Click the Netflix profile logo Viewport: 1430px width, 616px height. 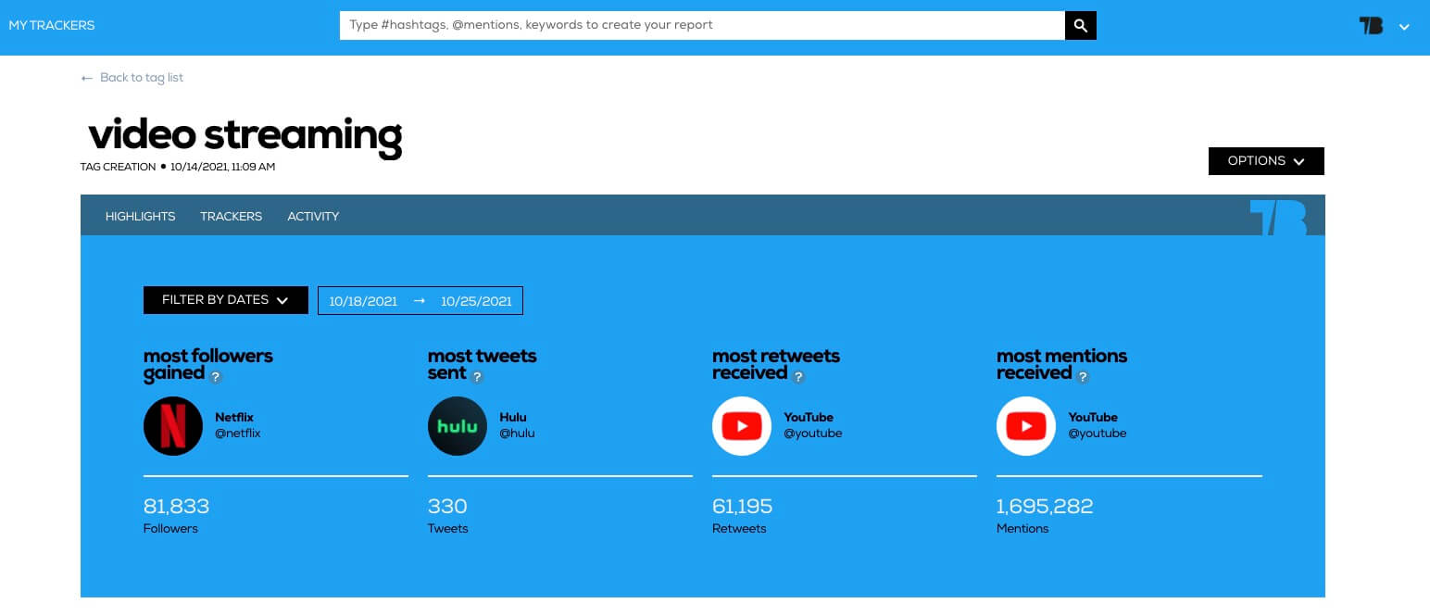[x=173, y=426]
